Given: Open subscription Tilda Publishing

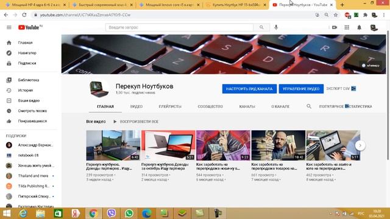Looking at the screenshot, I should pos(29,186).
